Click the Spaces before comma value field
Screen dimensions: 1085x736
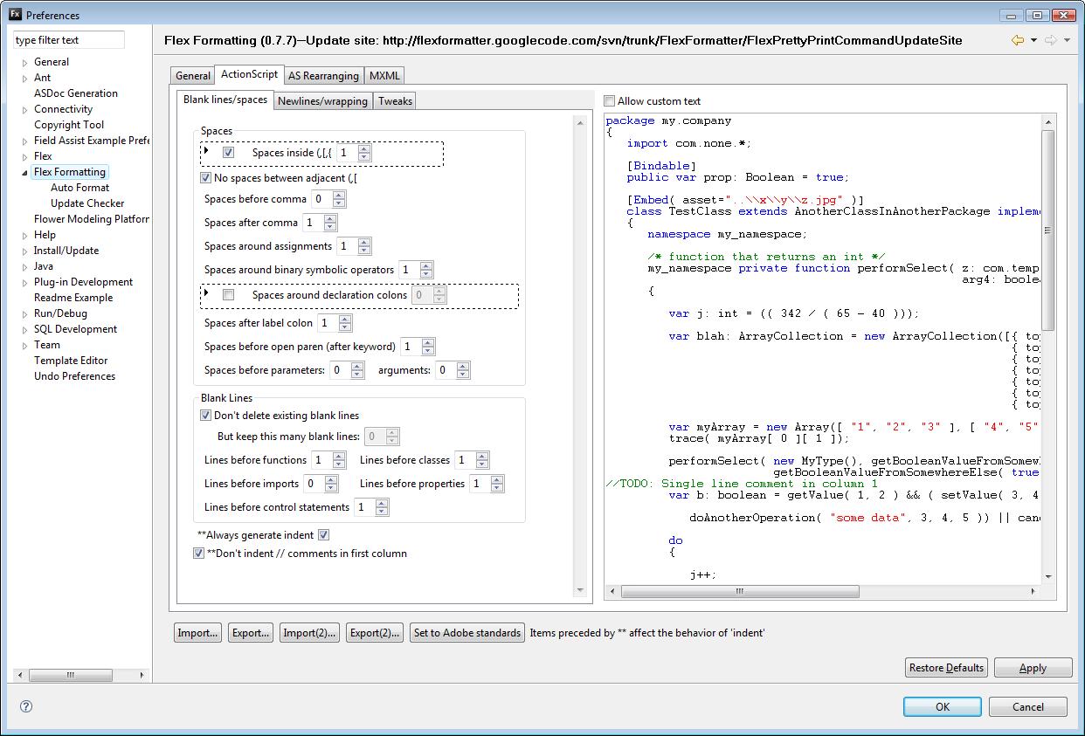coord(321,199)
